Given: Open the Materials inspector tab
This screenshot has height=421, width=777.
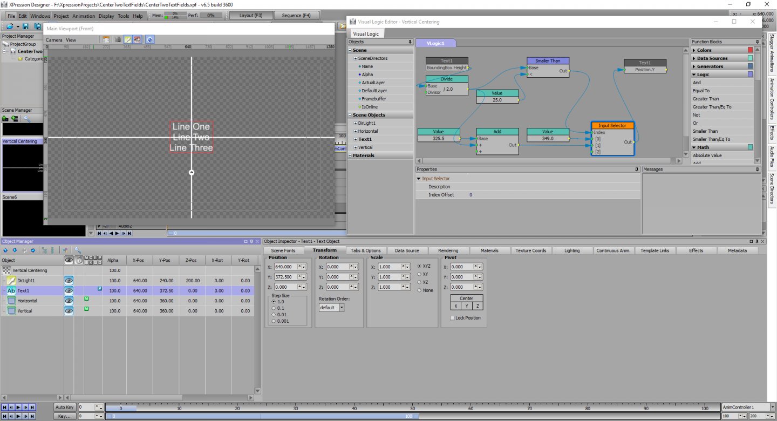Looking at the screenshot, I should (489, 250).
